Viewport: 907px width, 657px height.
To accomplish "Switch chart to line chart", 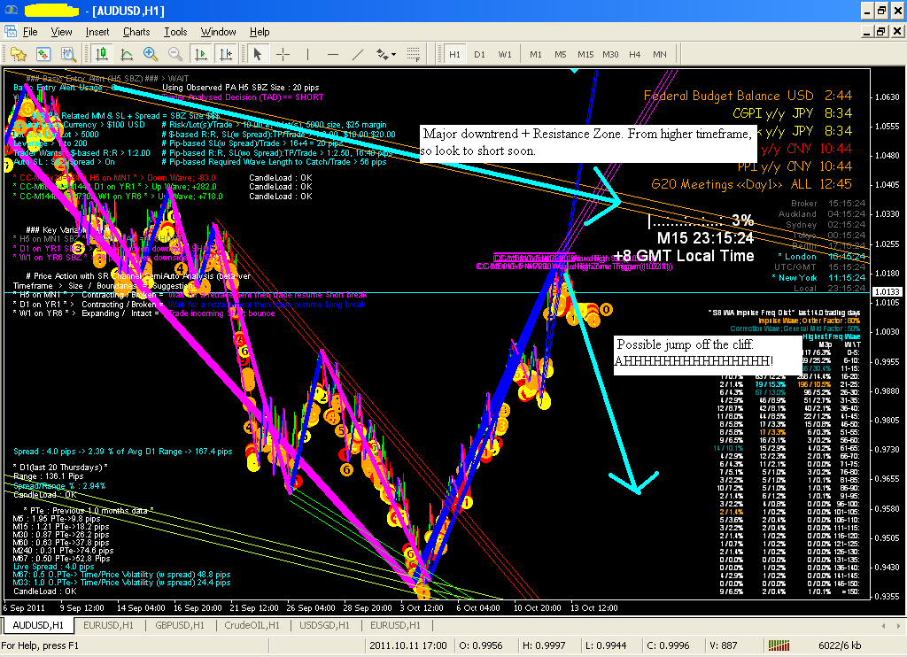I will pyautogui.click(x=126, y=54).
